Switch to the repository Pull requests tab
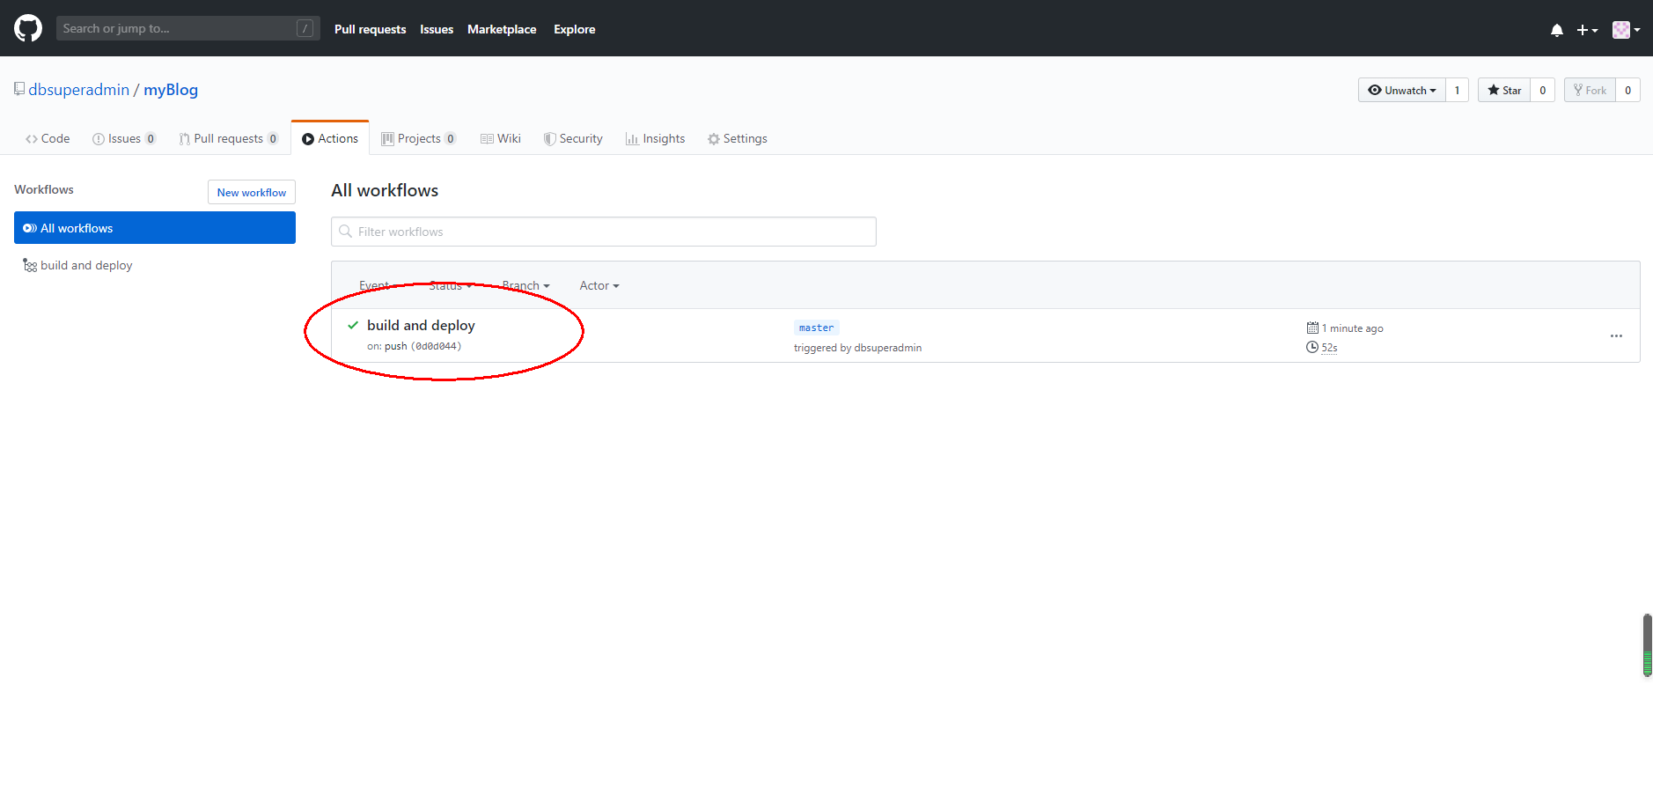Screen dimensions: 1653x803 click(x=229, y=138)
